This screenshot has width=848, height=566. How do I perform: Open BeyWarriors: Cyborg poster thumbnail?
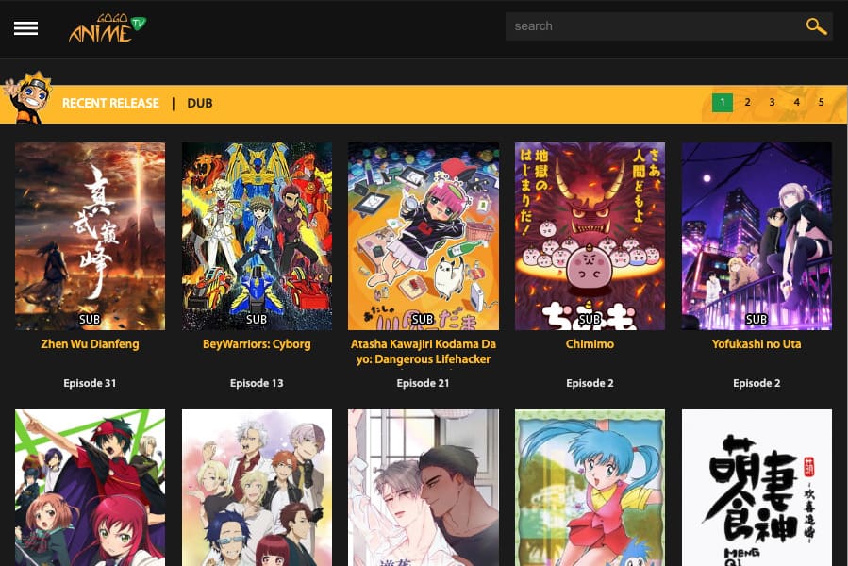click(257, 236)
